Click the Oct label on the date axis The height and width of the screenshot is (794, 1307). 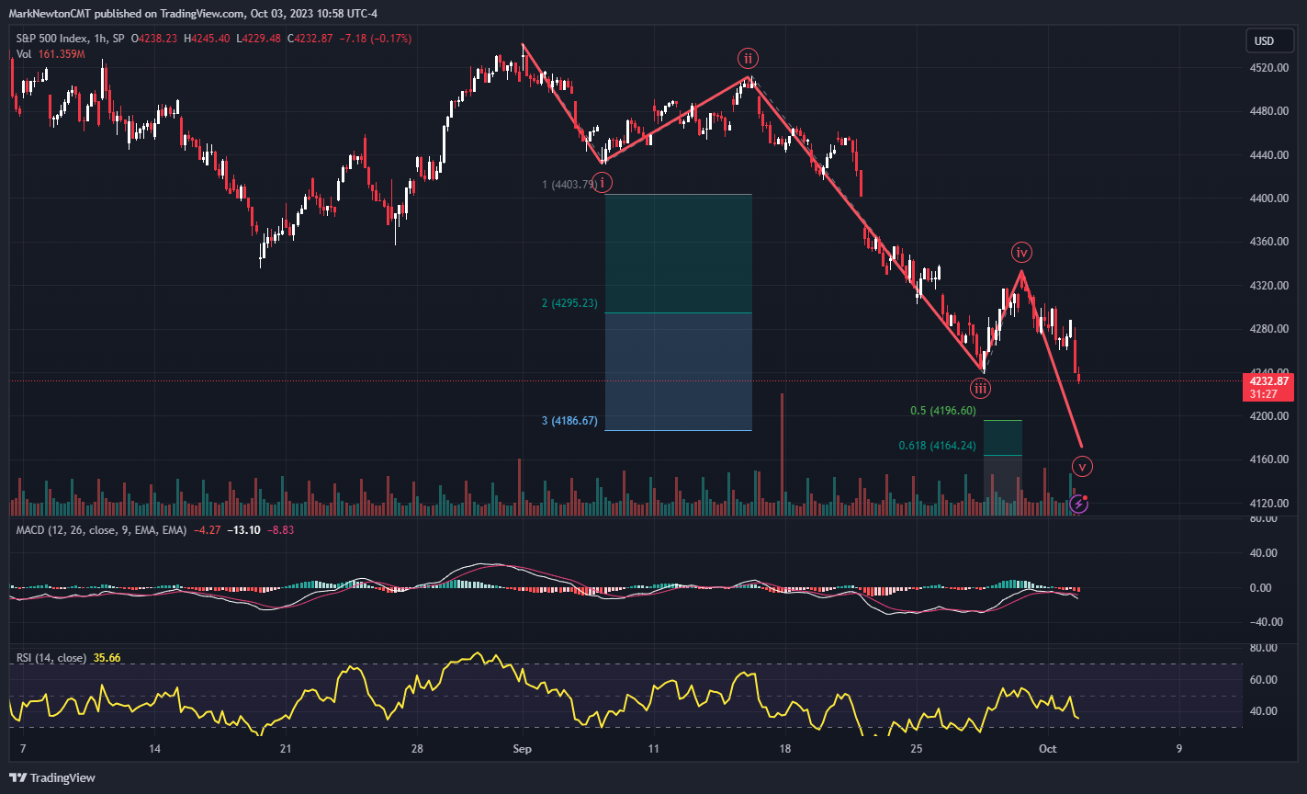[x=1047, y=749]
